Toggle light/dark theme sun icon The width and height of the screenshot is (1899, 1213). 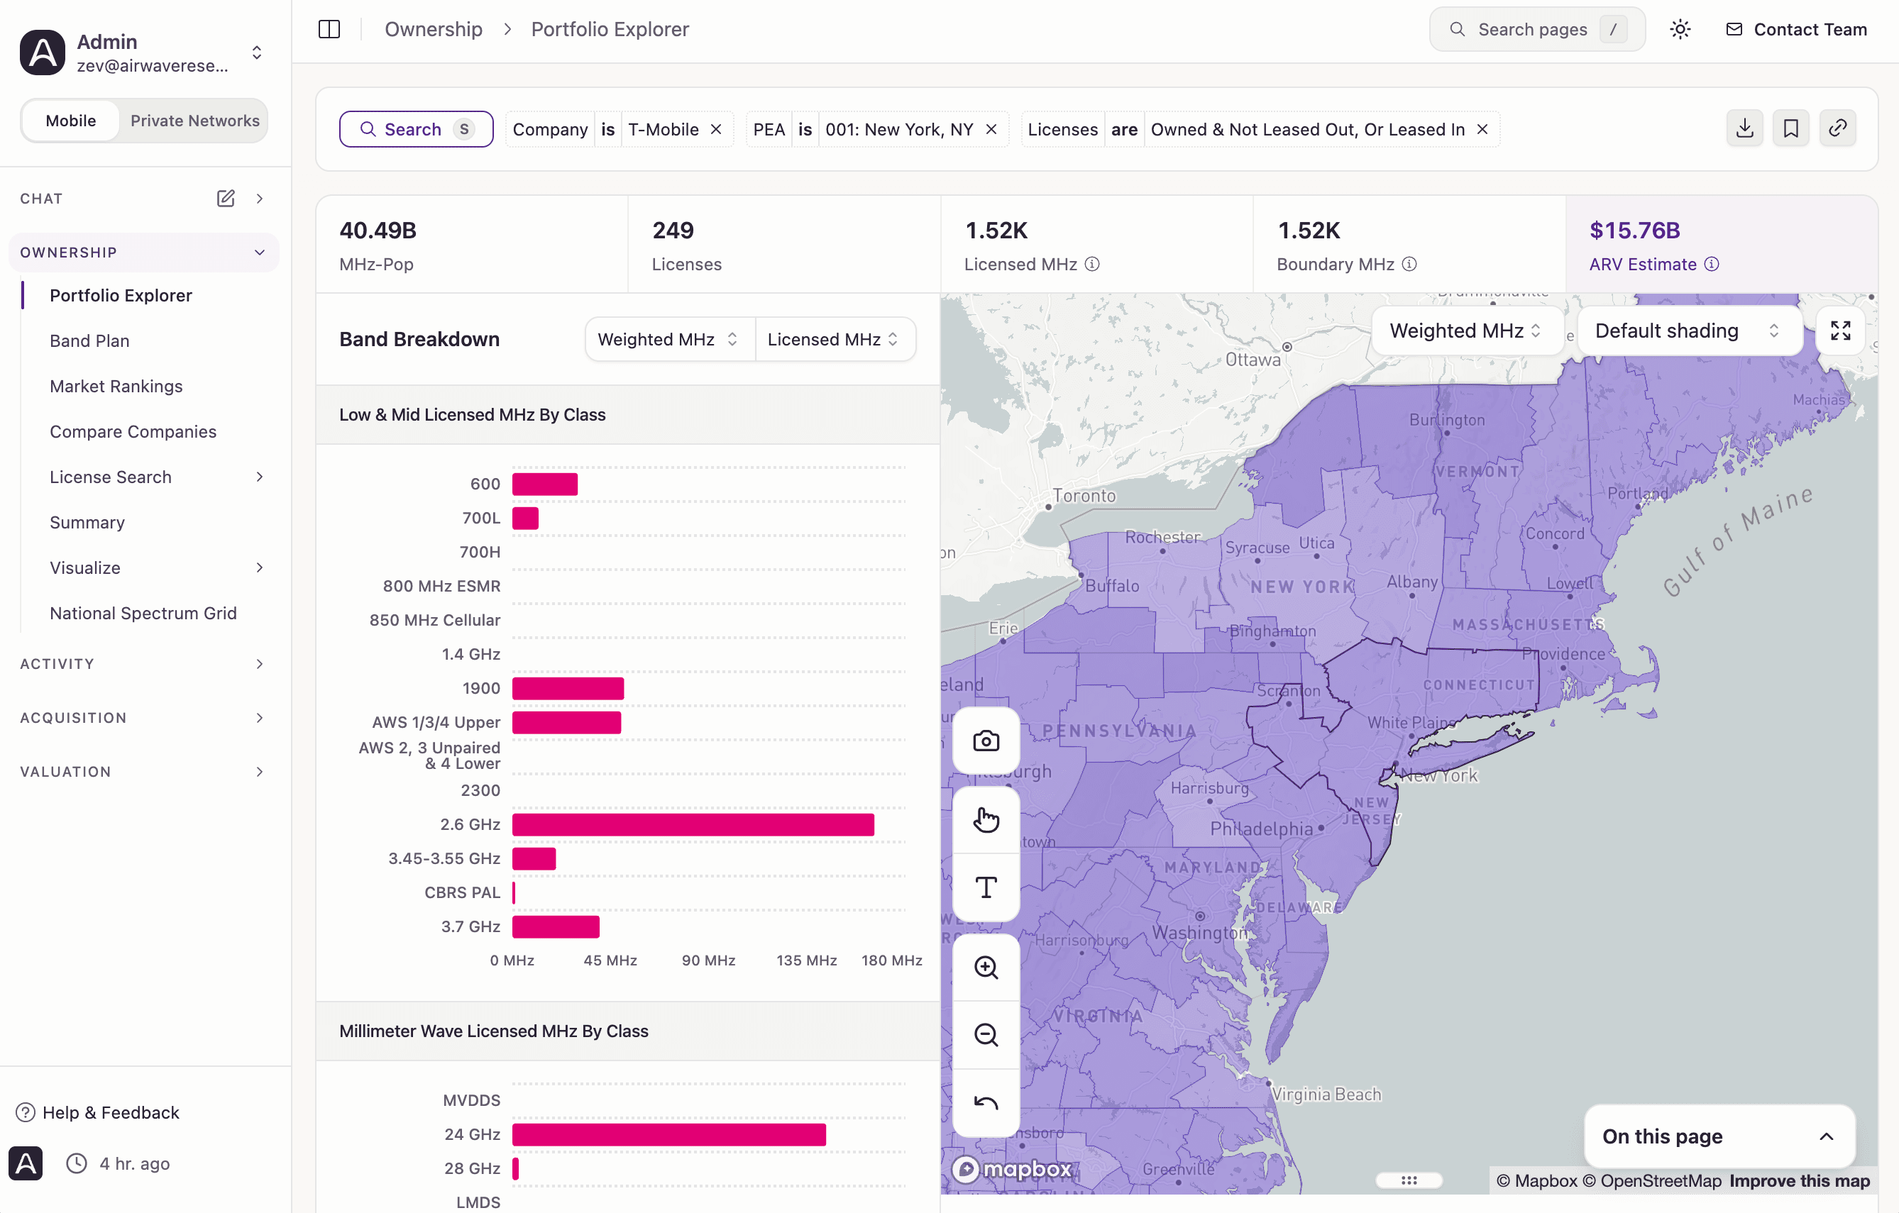pyautogui.click(x=1680, y=29)
